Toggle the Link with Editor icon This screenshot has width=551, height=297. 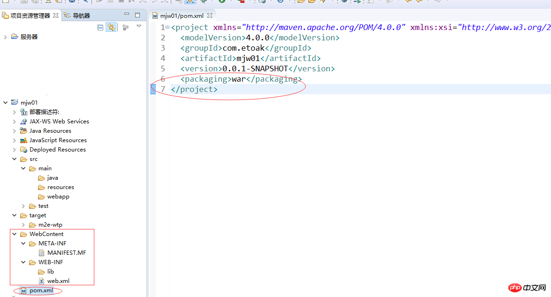coord(111,27)
